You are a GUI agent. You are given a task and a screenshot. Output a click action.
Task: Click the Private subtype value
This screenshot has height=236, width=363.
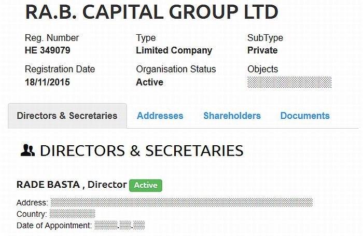262,51
